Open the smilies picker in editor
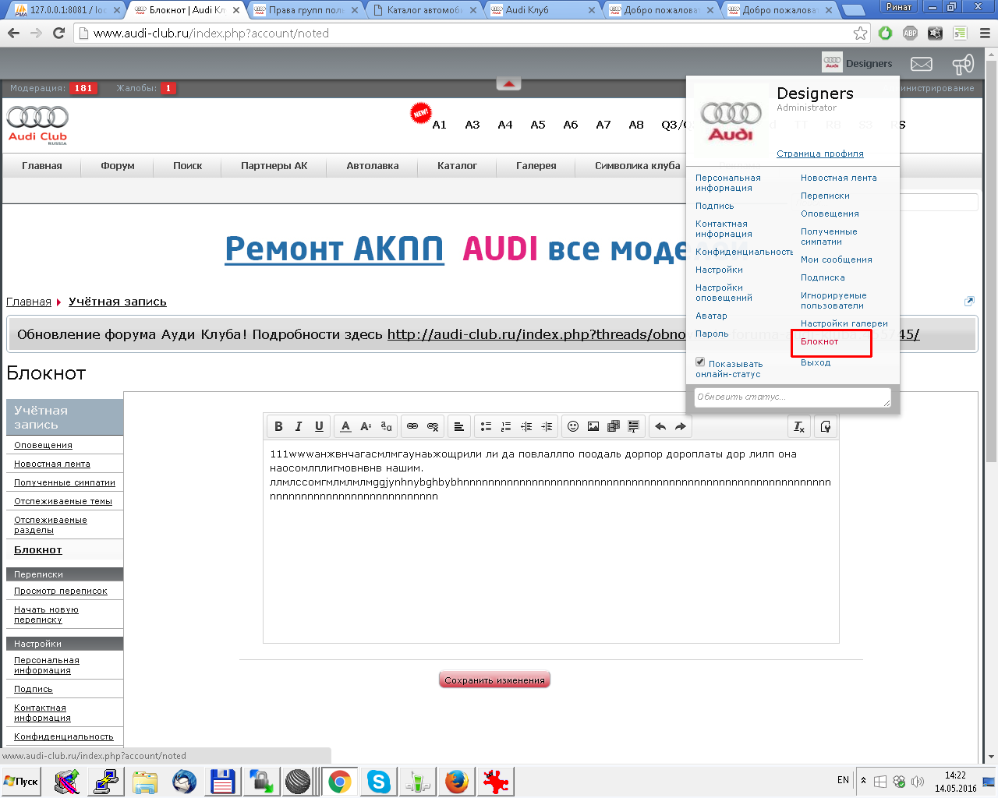Image resolution: width=998 pixels, height=798 pixels. coord(573,426)
